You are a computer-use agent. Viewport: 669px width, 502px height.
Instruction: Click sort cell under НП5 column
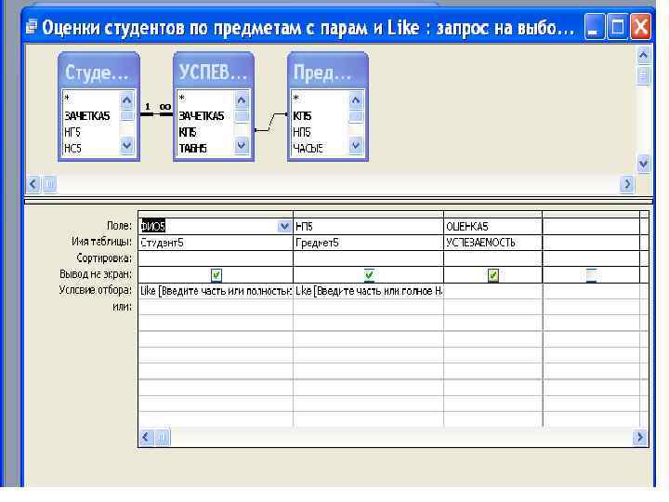click(x=368, y=258)
